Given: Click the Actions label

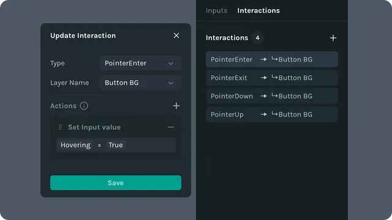Looking at the screenshot, I should click(x=63, y=106).
